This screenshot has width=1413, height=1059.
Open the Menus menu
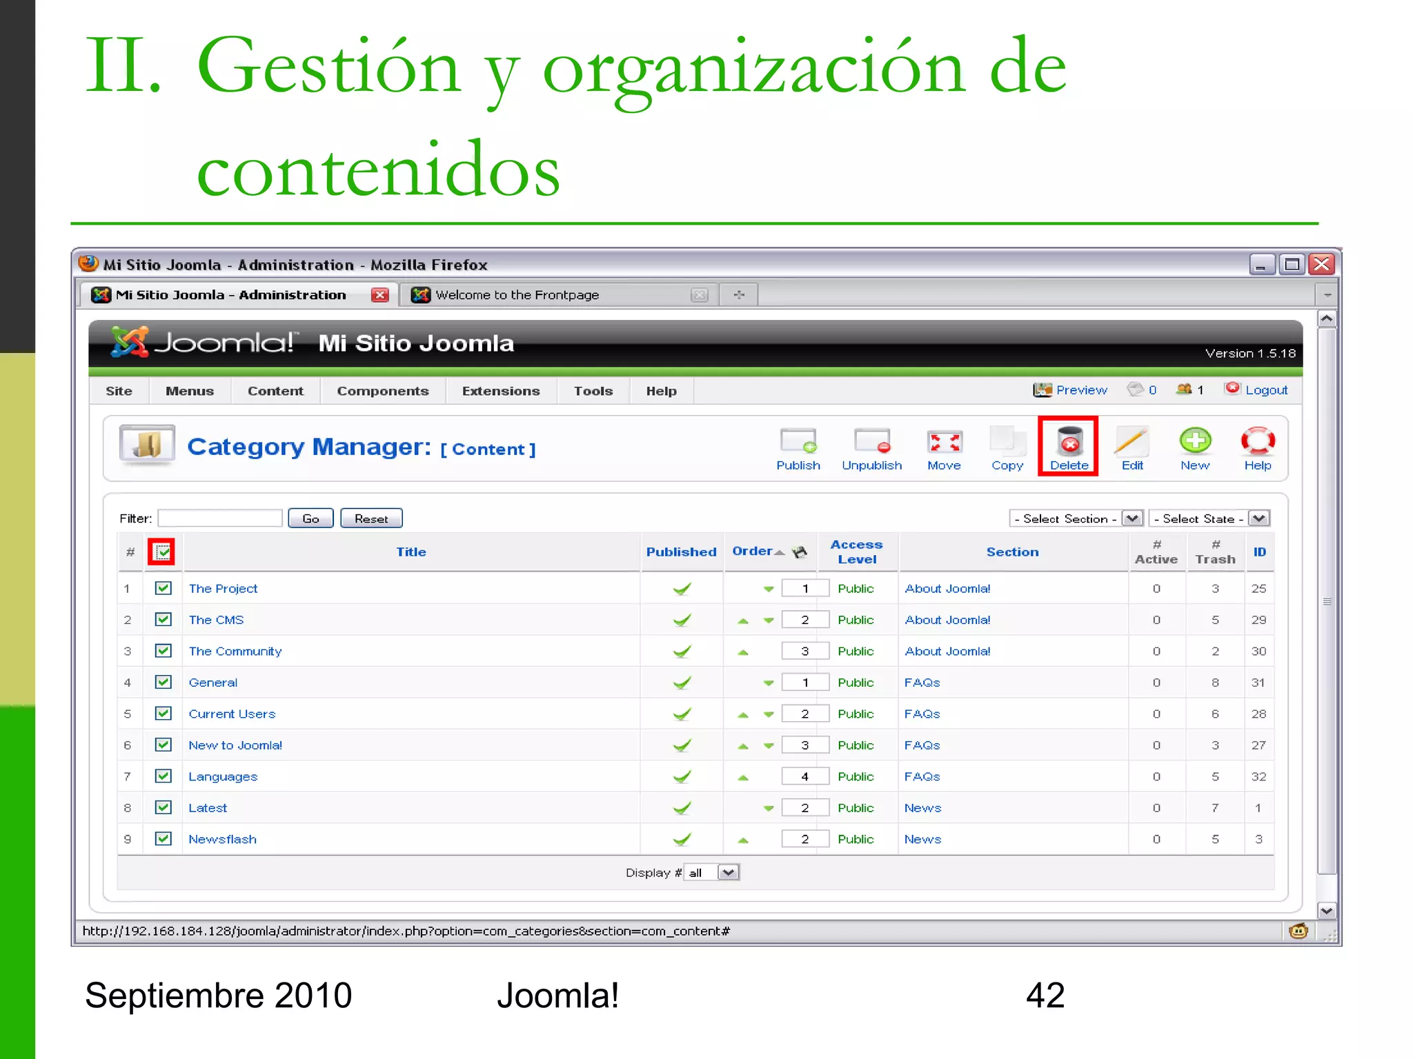(x=190, y=391)
